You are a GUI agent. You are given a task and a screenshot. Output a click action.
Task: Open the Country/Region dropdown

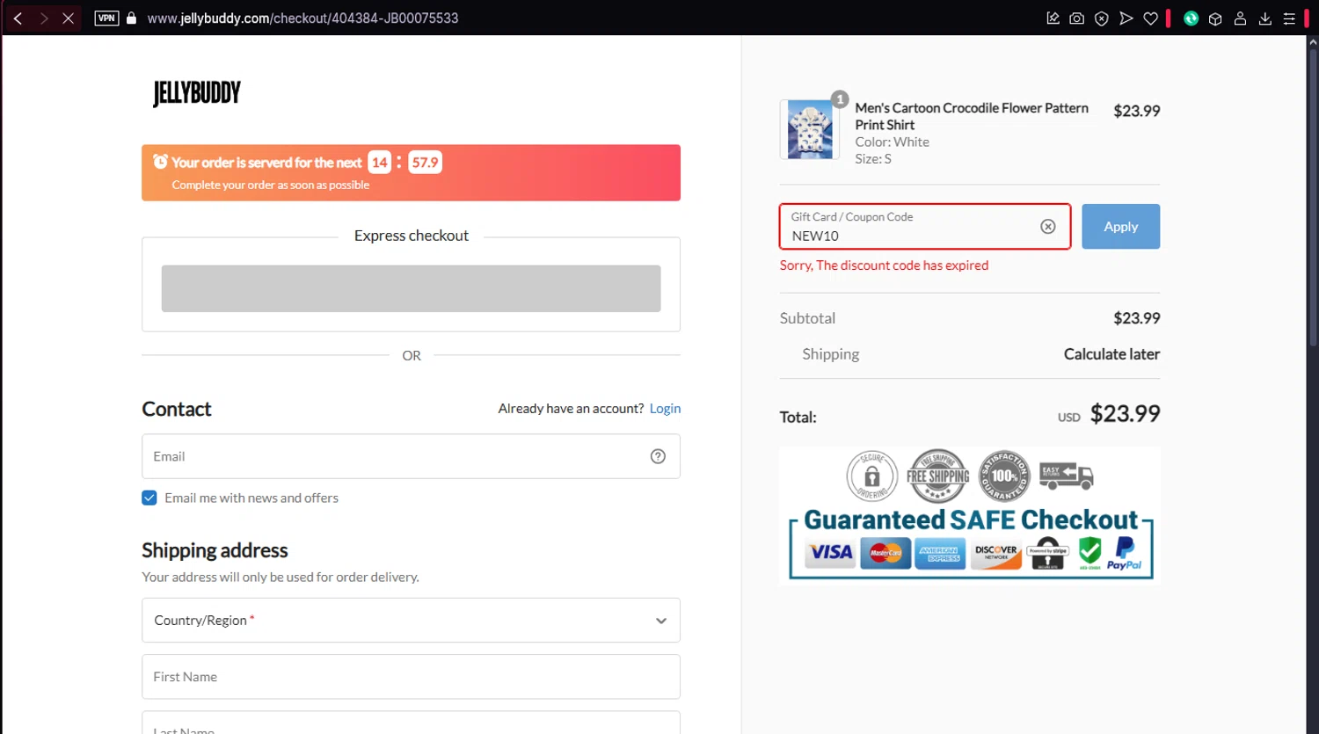[x=411, y=621]
